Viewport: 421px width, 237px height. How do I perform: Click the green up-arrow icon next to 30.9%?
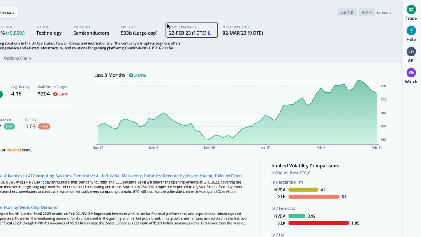click(x=131, y=75)
